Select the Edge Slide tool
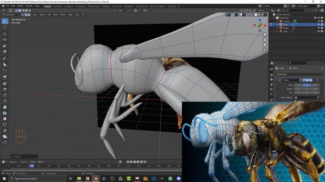The image size is (325, 182). click(x=5, y=125)
